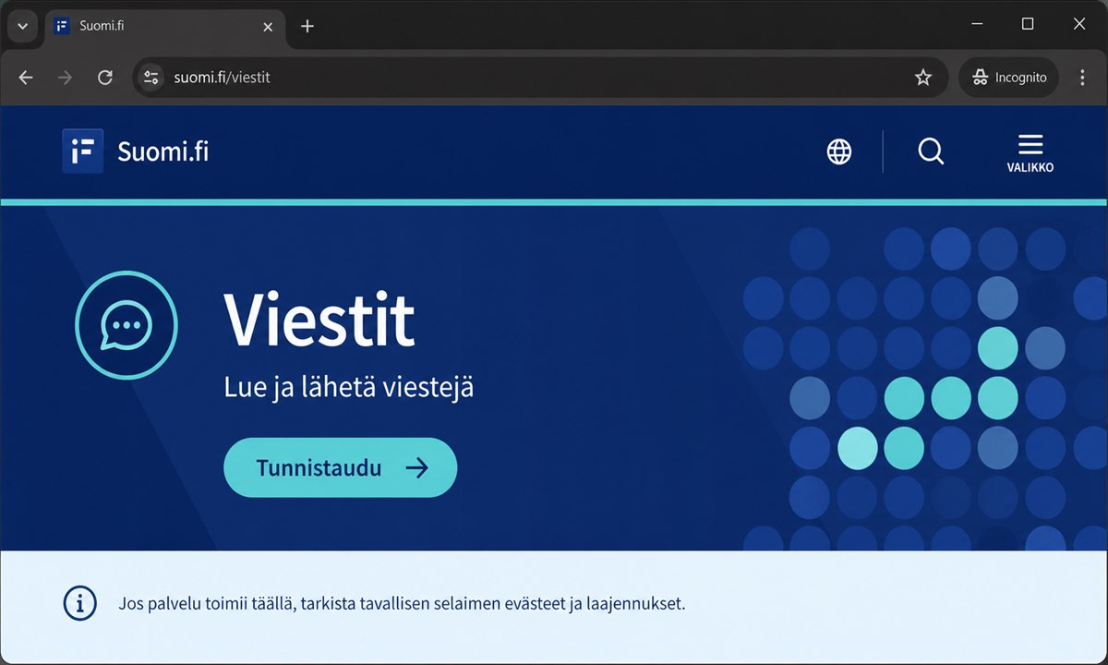Screen dimensions: 1108x665
Task: Click the Viestit heading text
Action: [319, 320]
